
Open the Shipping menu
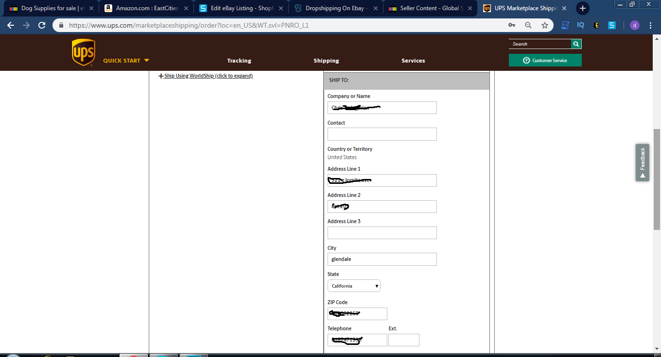[326, 61]
